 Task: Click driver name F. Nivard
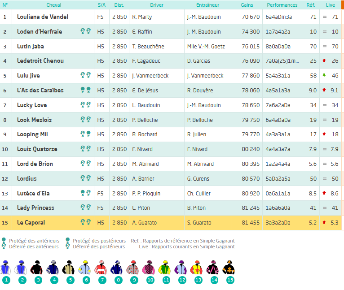pos(142,149)
